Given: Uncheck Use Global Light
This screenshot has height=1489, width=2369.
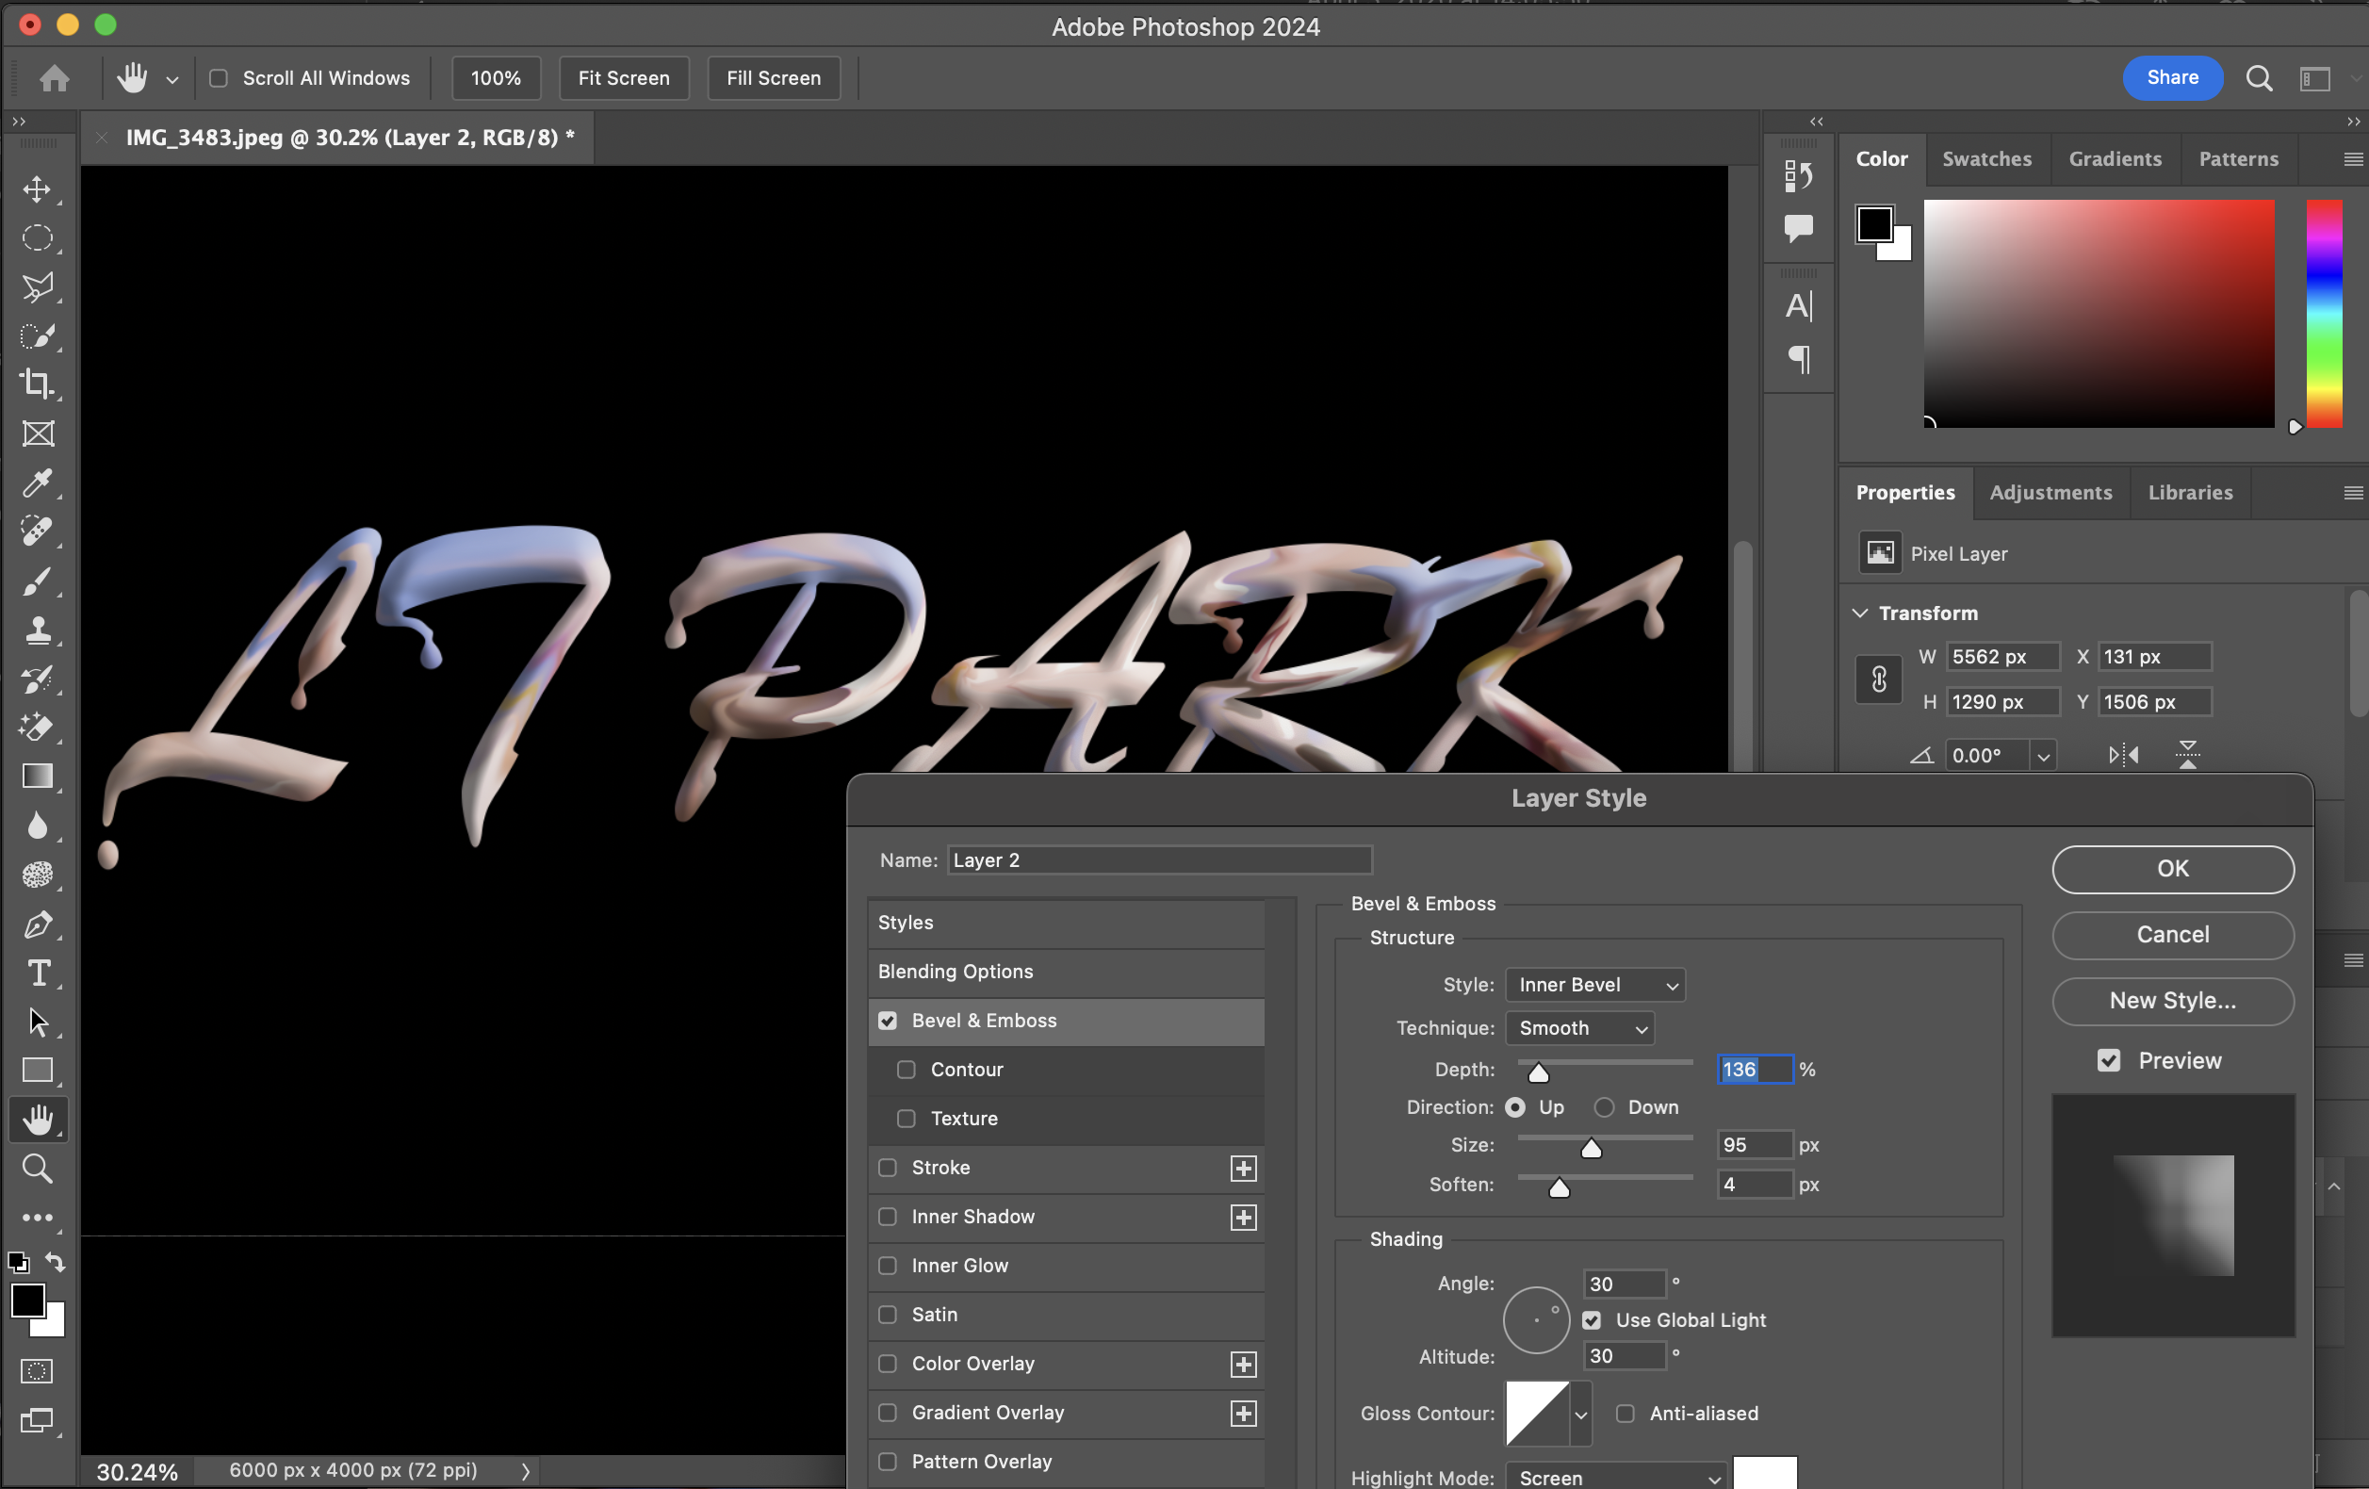Looking at the screenshot, I should (1592, 1320).
